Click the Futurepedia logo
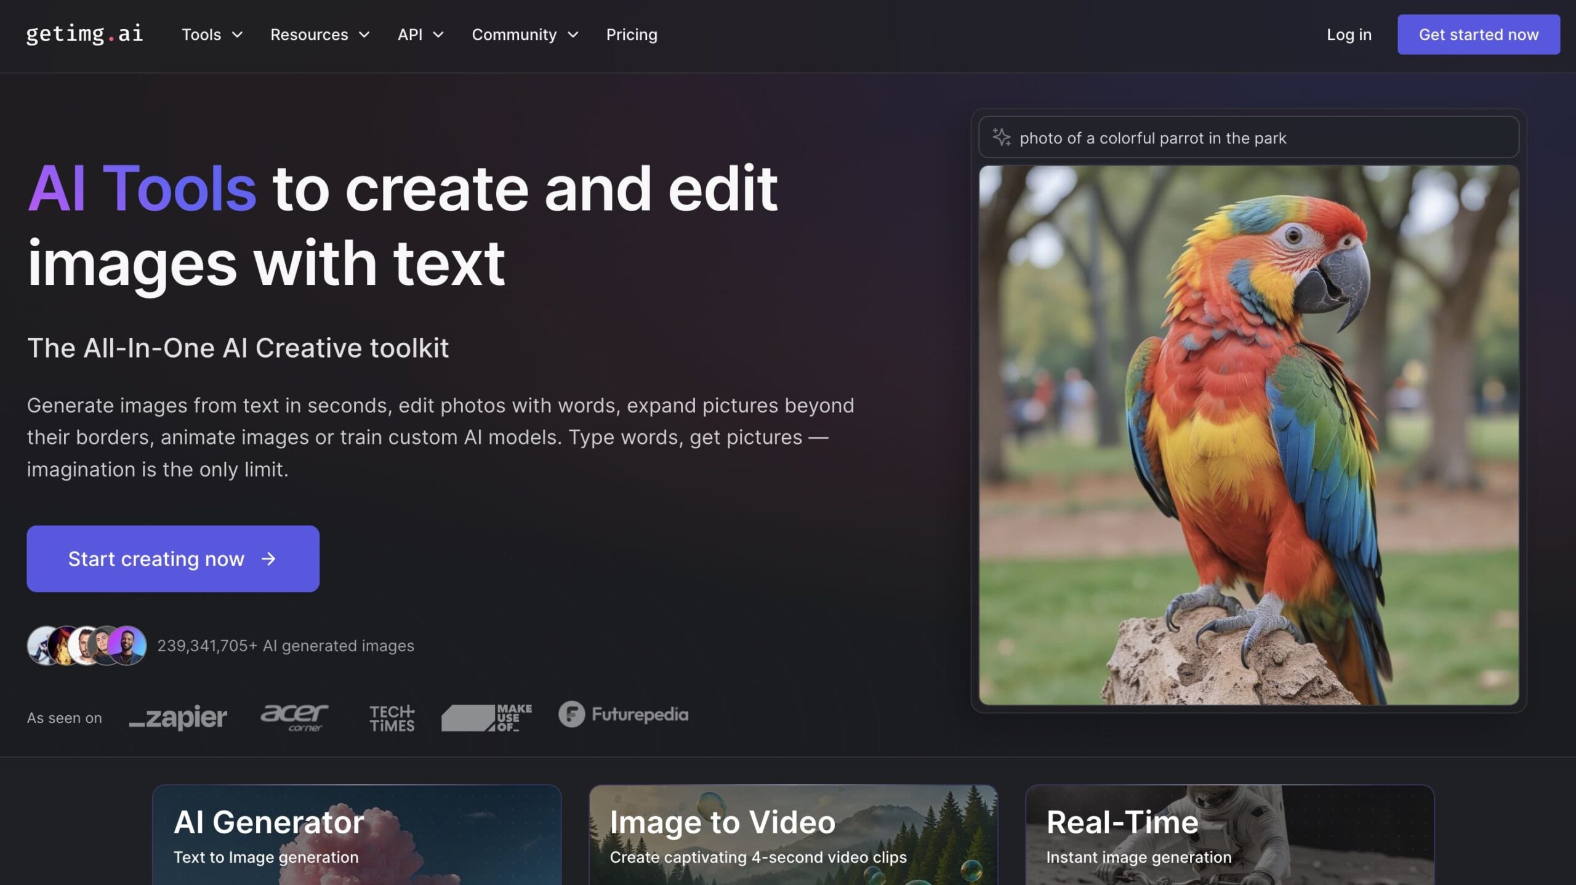Viewport: 1576px width, 885px height. 623,715
